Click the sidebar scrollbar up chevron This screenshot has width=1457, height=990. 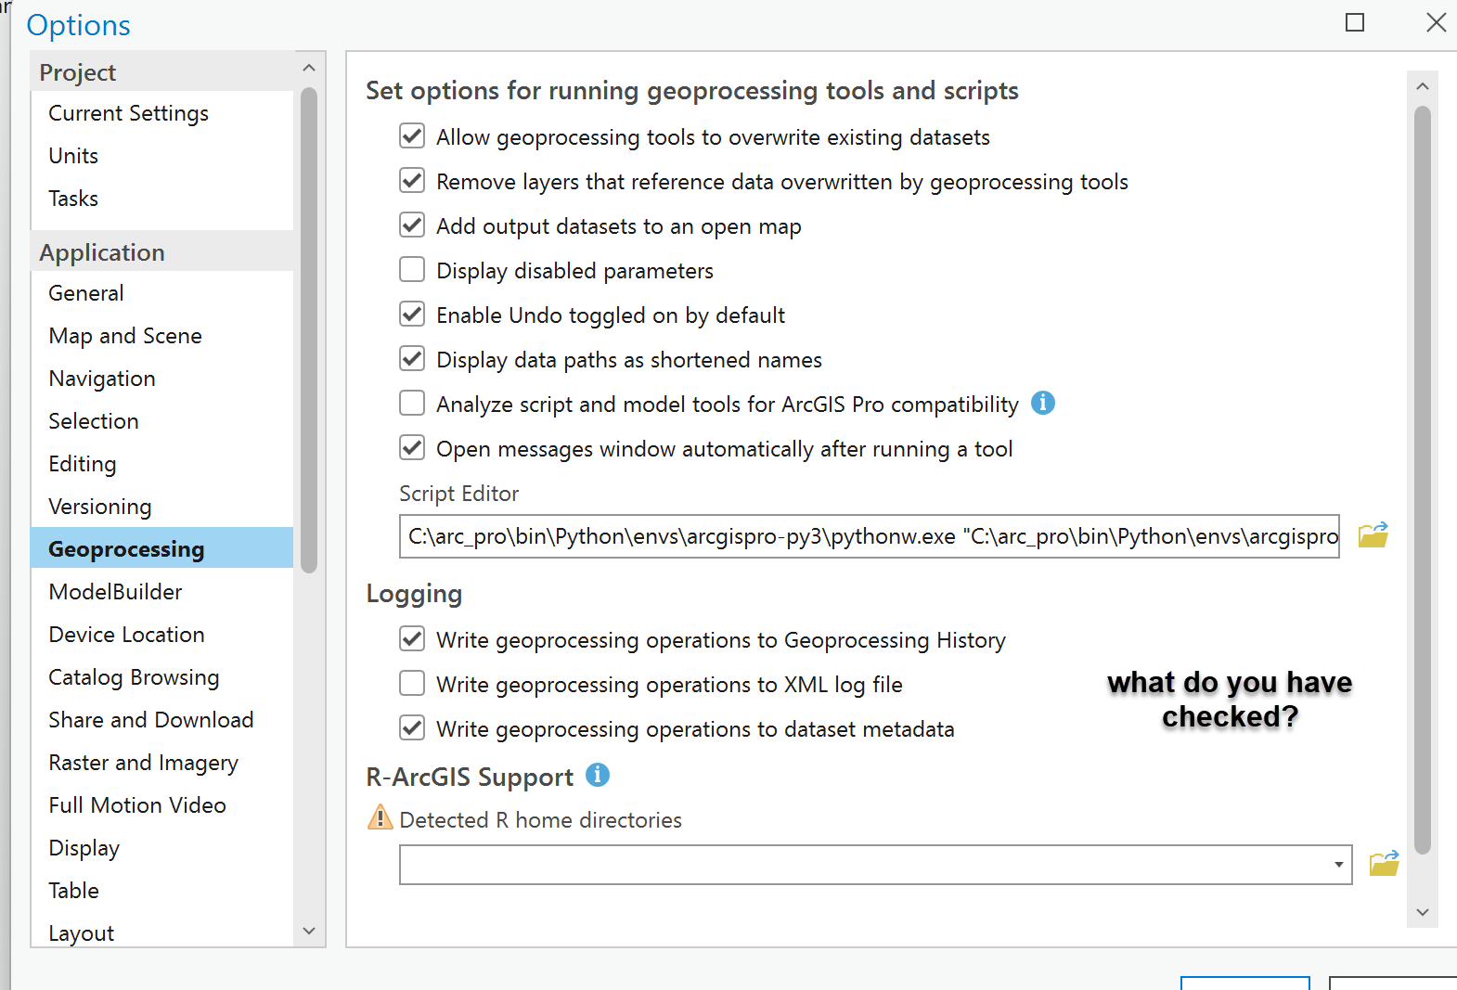tap(309, 66)
